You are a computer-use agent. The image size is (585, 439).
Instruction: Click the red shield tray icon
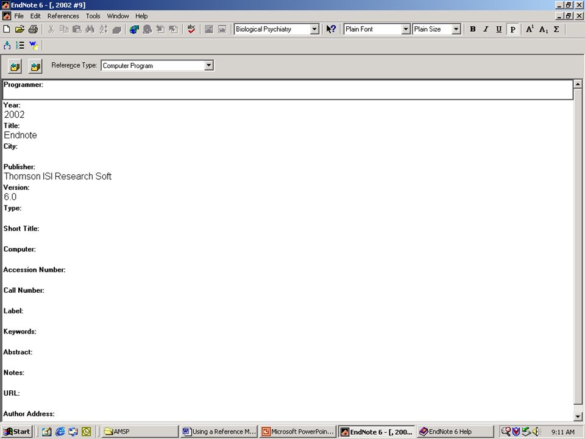[516, 432]
